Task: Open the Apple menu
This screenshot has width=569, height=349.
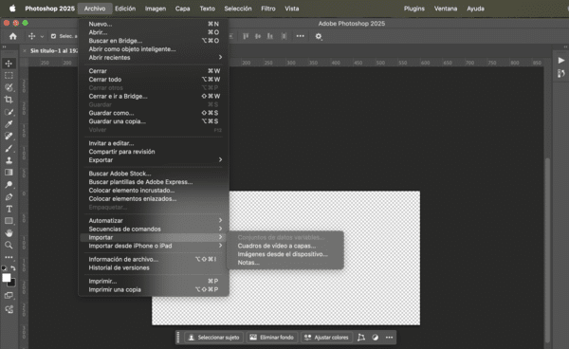Action: point(12,9)
